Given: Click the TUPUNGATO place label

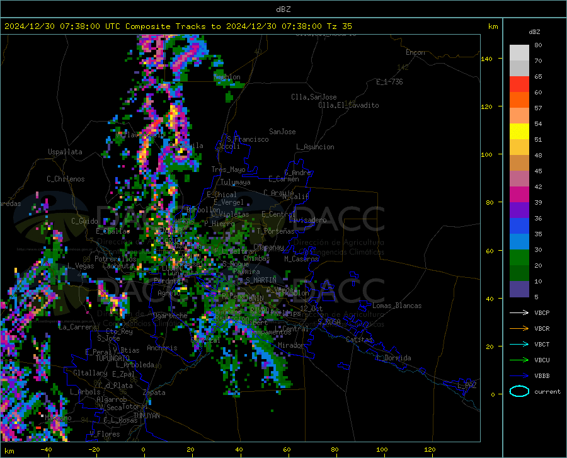Looking at the screenshot, I should pyautogui.click(x=113, y=358).
